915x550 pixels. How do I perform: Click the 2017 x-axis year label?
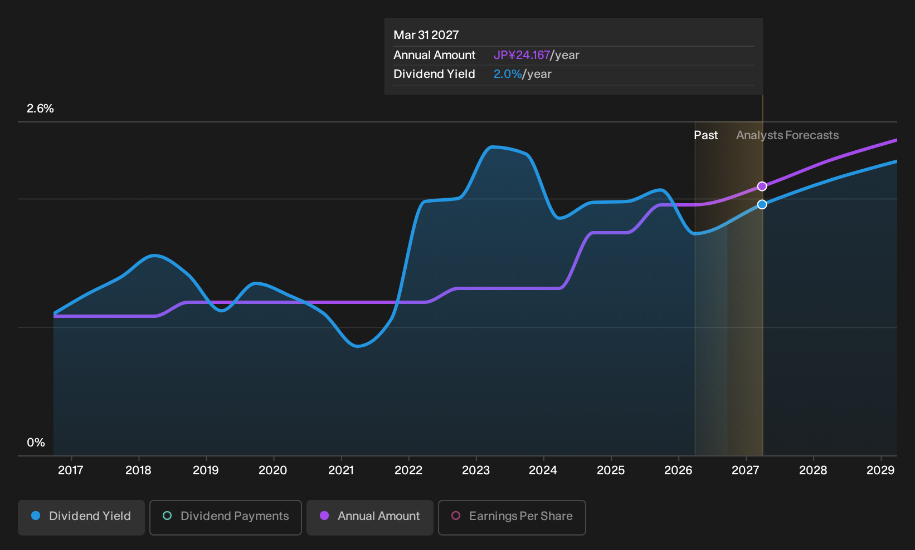(71, 470)
